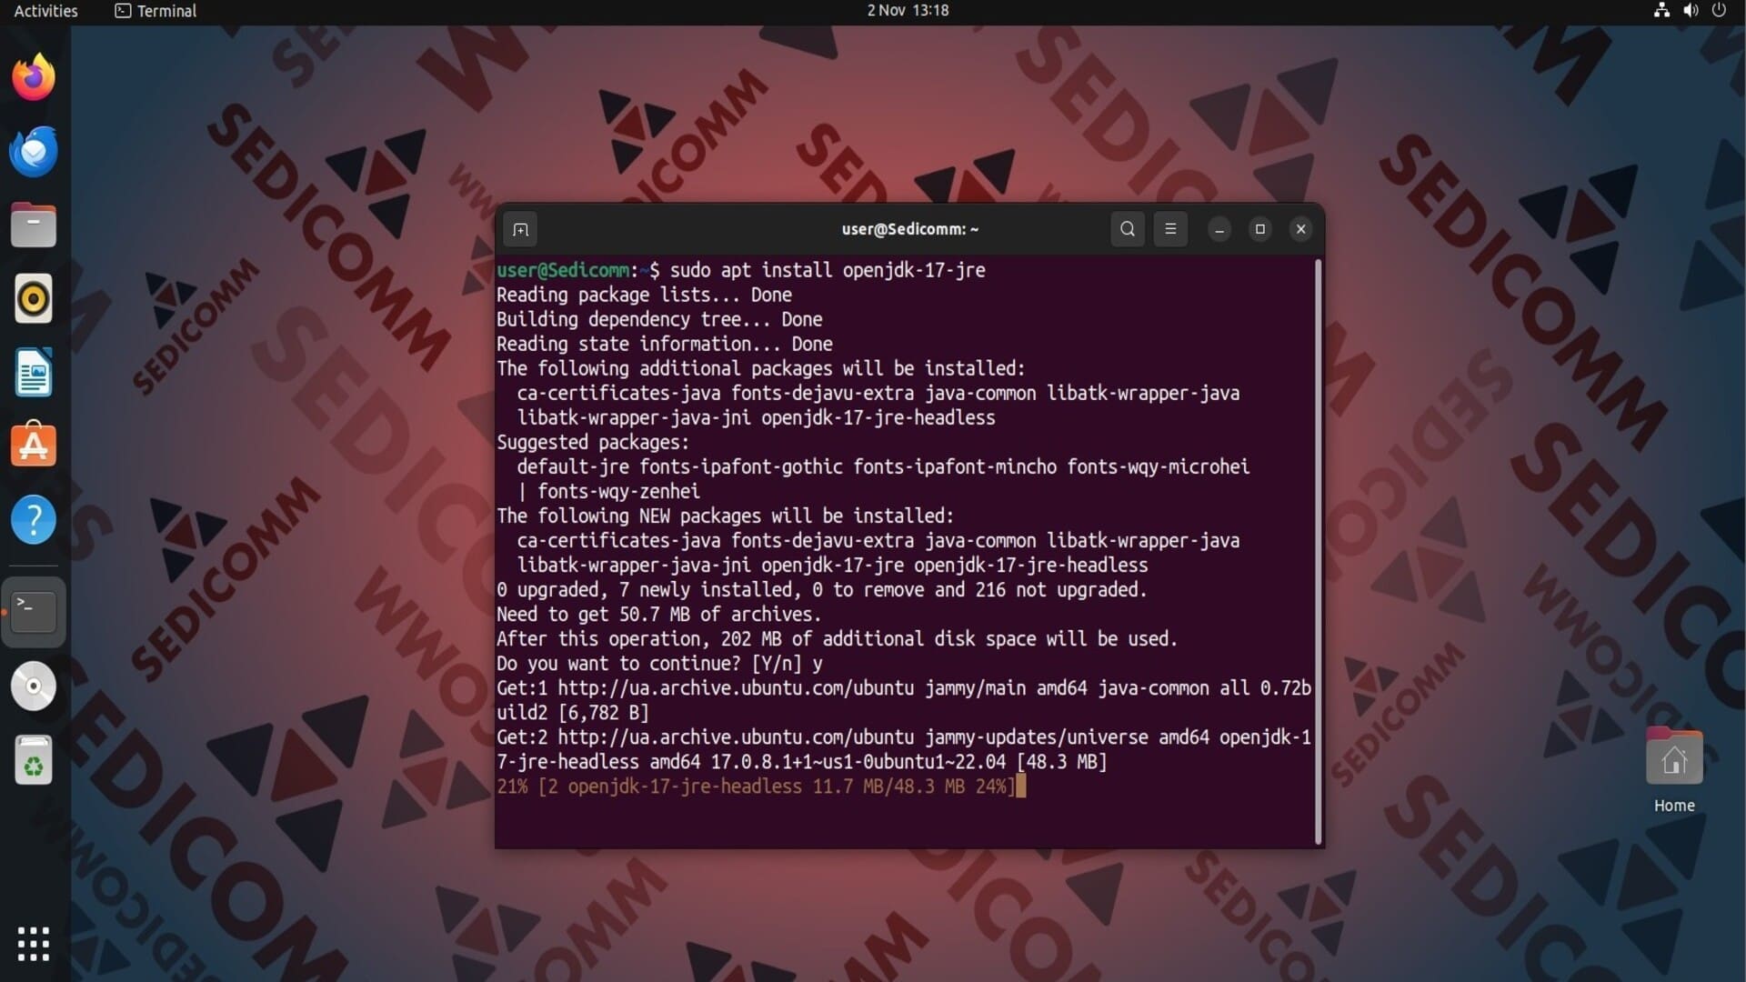The width and height of the screenshot is (1746, 982).
Task: Open Home folder on desktop
Action: pyautogui.click(x=1674, y=769)
